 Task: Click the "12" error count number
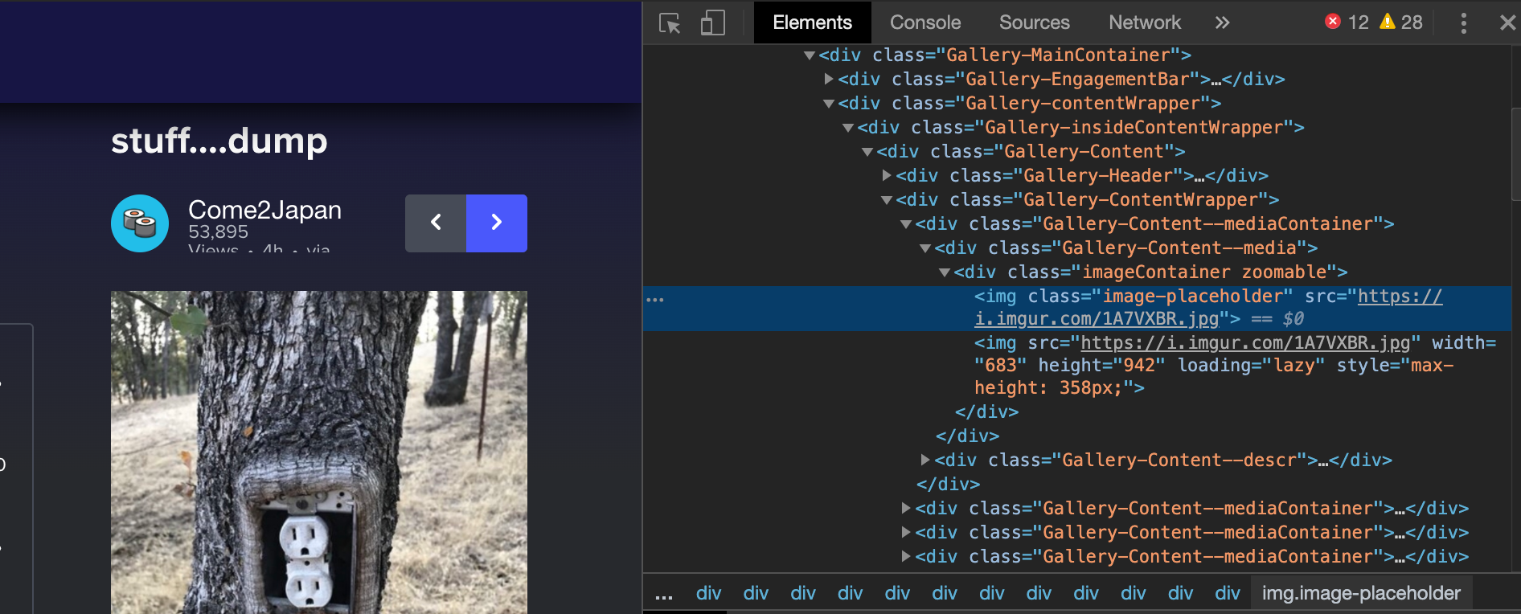pos(1359,23)
